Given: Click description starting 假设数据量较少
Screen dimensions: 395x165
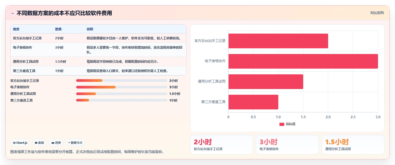Looking at the screenshot, I should pyautogui.click(x=134, y=38).
